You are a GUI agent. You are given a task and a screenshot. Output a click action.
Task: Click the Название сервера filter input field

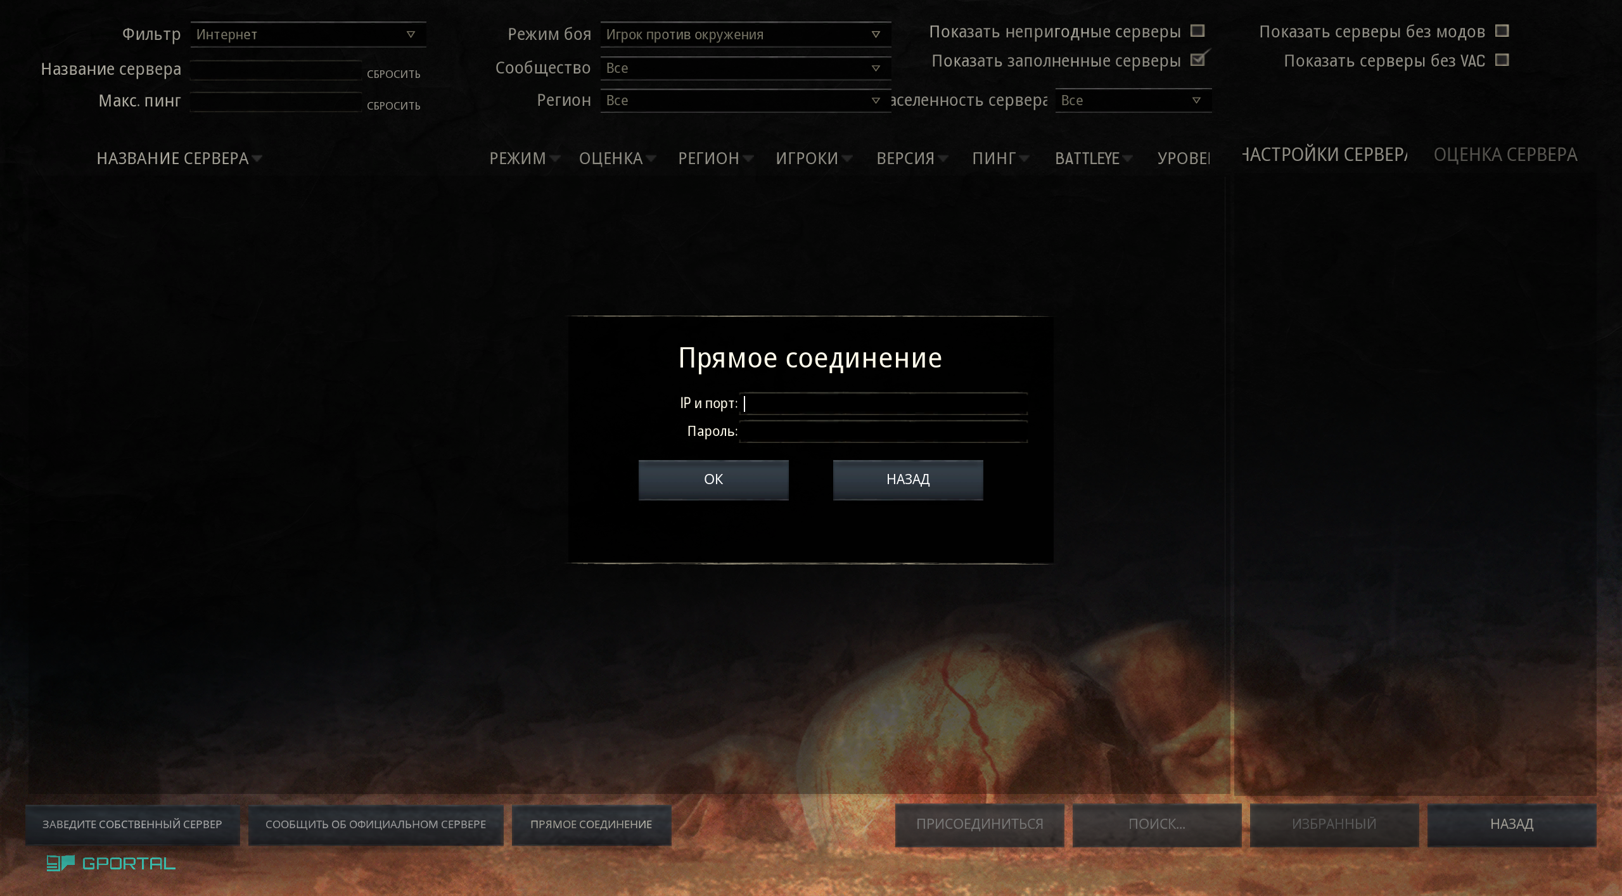276,70
